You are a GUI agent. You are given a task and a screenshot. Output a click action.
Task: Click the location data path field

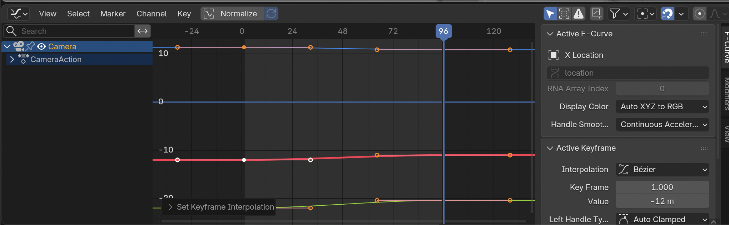pyautogui.click(x=628, y=73)
